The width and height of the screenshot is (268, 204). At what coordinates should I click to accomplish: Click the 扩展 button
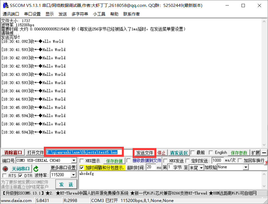[256, 153]
